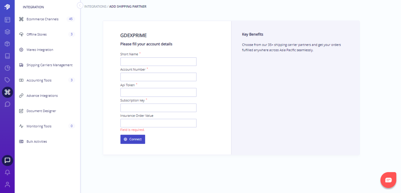Open the red chat support widget
This screenshot has width=401, height=193.
[x=388, y=180]
